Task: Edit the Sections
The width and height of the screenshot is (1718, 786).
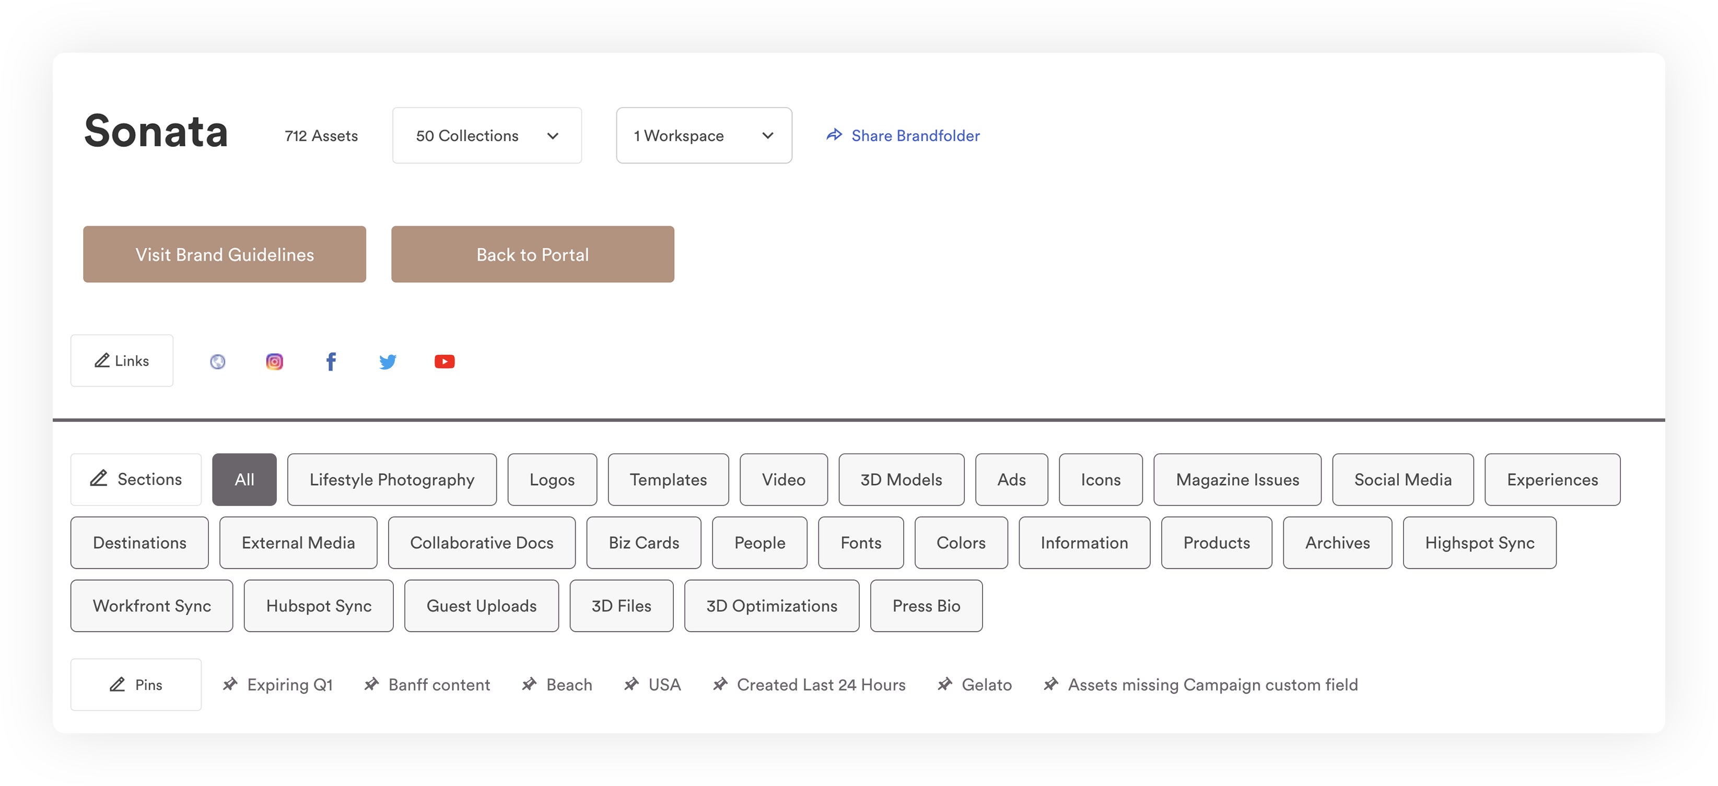Action: click(136, 479)
